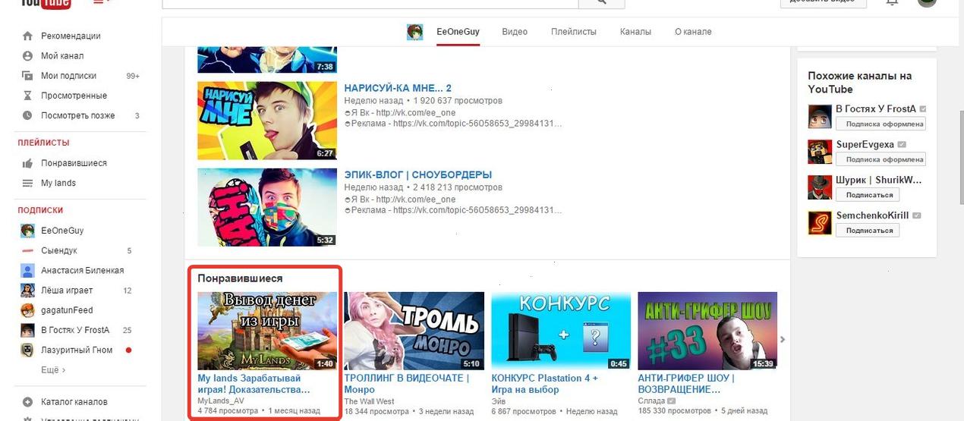
Task: Click Сллада channel name under video
Action: point(651,401)
